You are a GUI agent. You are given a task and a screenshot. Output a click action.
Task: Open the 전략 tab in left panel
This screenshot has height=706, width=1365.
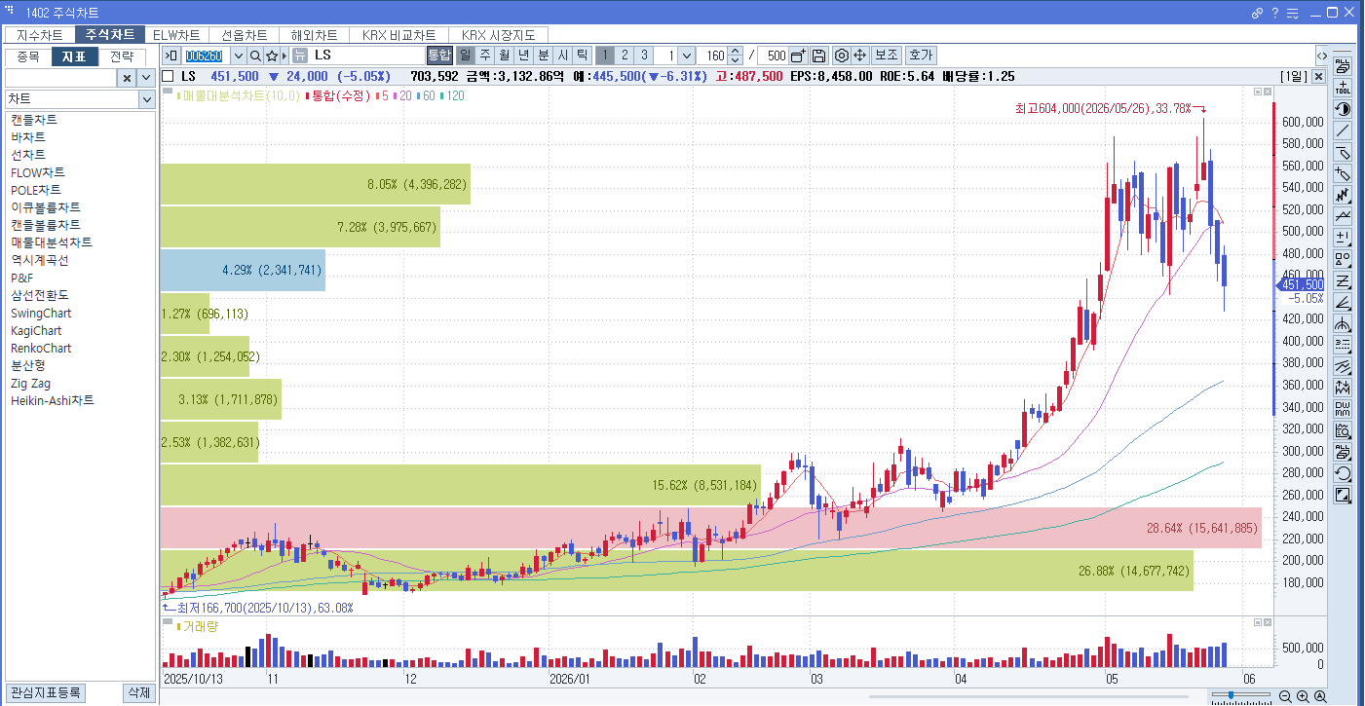122,56
